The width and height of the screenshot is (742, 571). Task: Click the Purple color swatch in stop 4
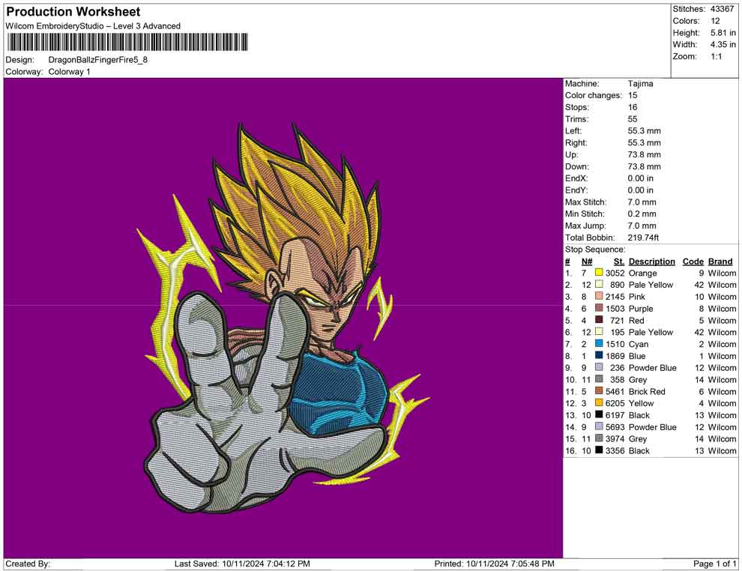coord(599,309)
